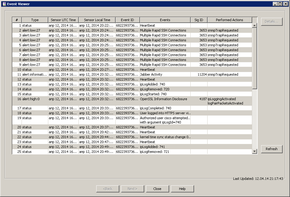Sort by the Sensor UTC Time column header
The height and width of the screenshot is (197, 290).
pyautogui.click(x=63, y=20)
